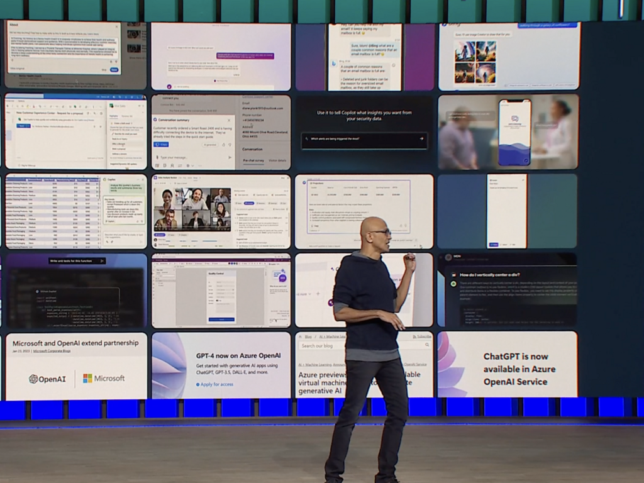Click the magnifier icon in the blog search

point(427,345)
